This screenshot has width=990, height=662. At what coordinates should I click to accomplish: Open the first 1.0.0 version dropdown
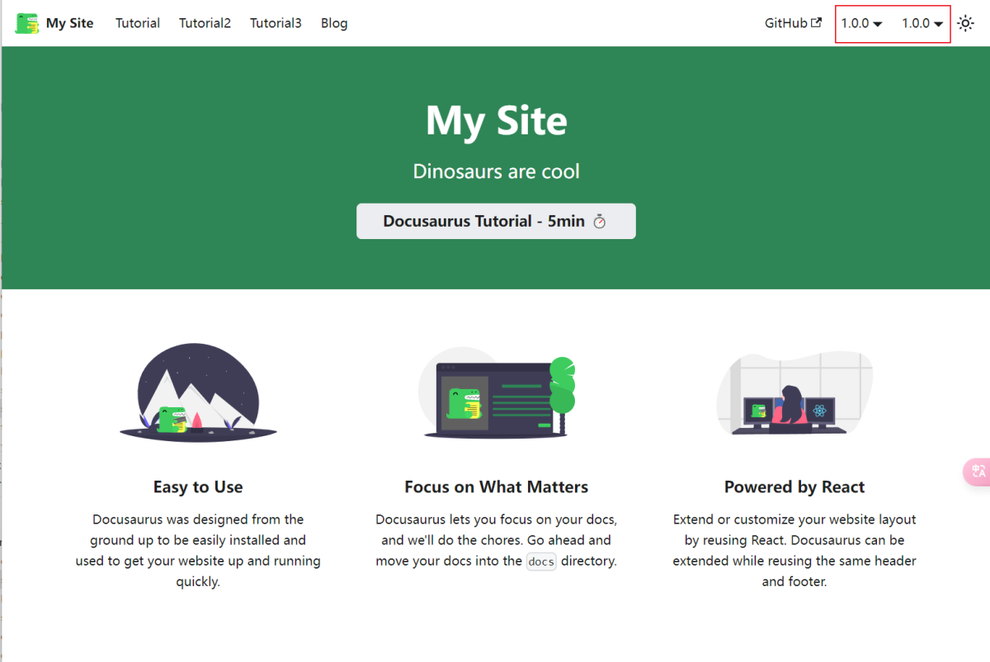click(862, 23)
